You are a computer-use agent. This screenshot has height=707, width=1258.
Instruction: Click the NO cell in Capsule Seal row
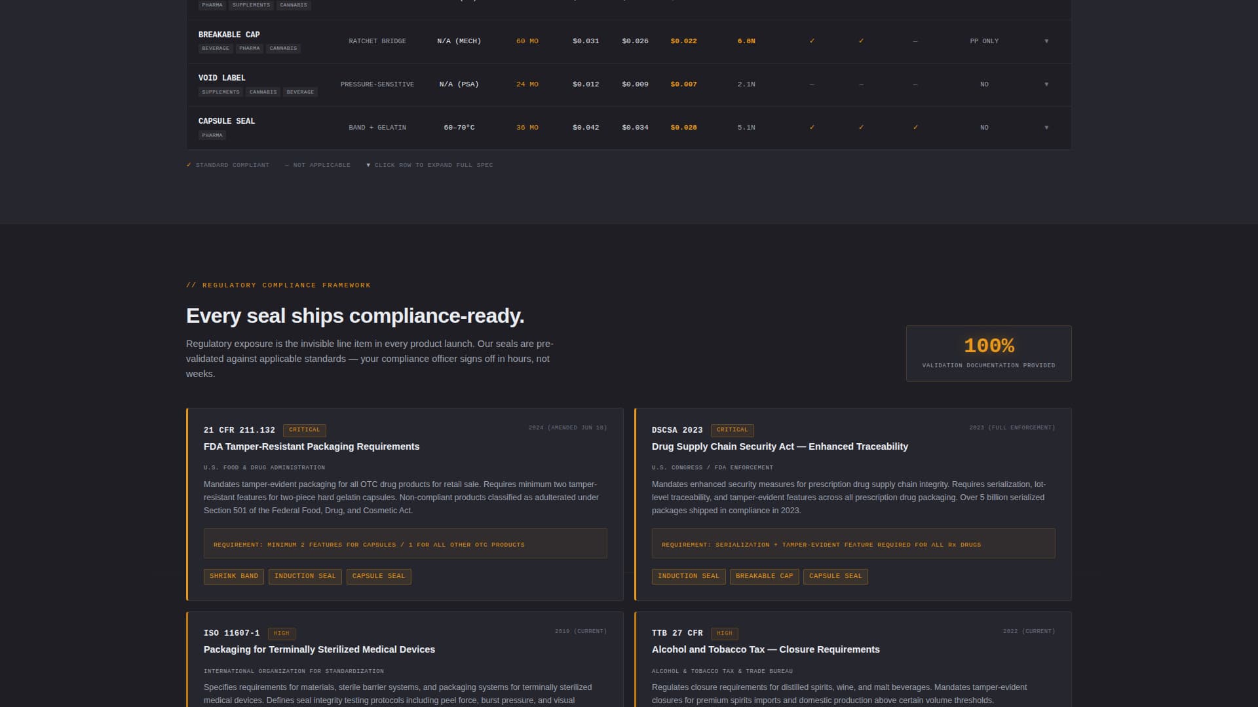coord(984,128)
